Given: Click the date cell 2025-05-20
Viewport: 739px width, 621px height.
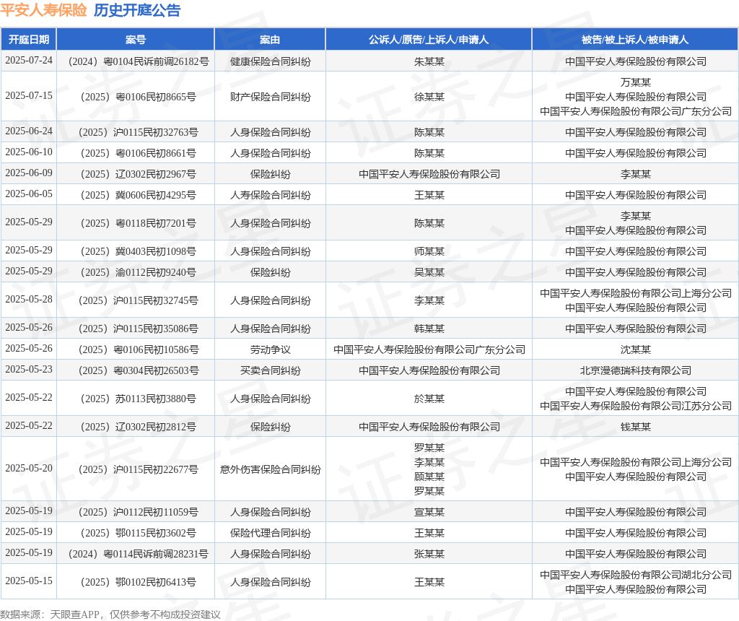Looking at the screenshot, I should tap(29, 469).
